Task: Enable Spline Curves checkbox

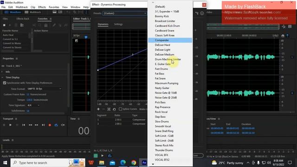Action: [x=120, y=109]
